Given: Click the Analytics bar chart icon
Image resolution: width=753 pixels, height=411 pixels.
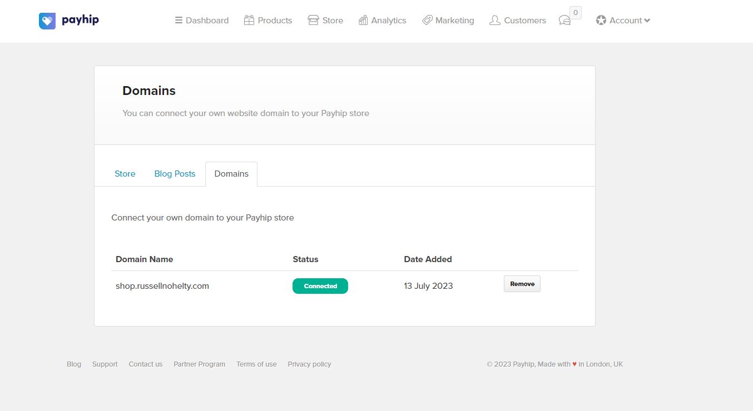Looking at the screenshot, I should (x=363, y=21).
